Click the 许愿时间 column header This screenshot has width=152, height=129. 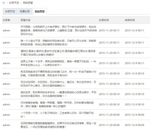104,20
